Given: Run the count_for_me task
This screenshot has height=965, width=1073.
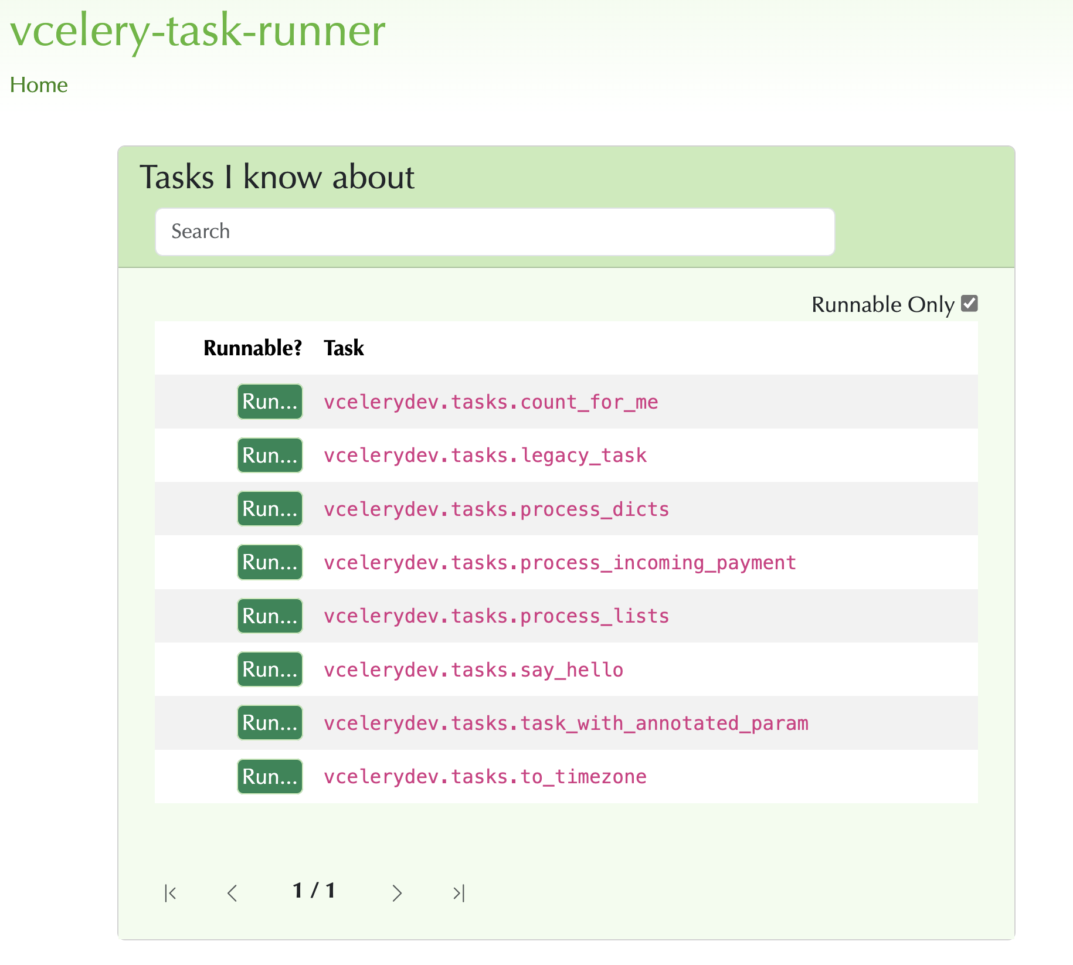Looking at the screenshot, I should [269, 402].
